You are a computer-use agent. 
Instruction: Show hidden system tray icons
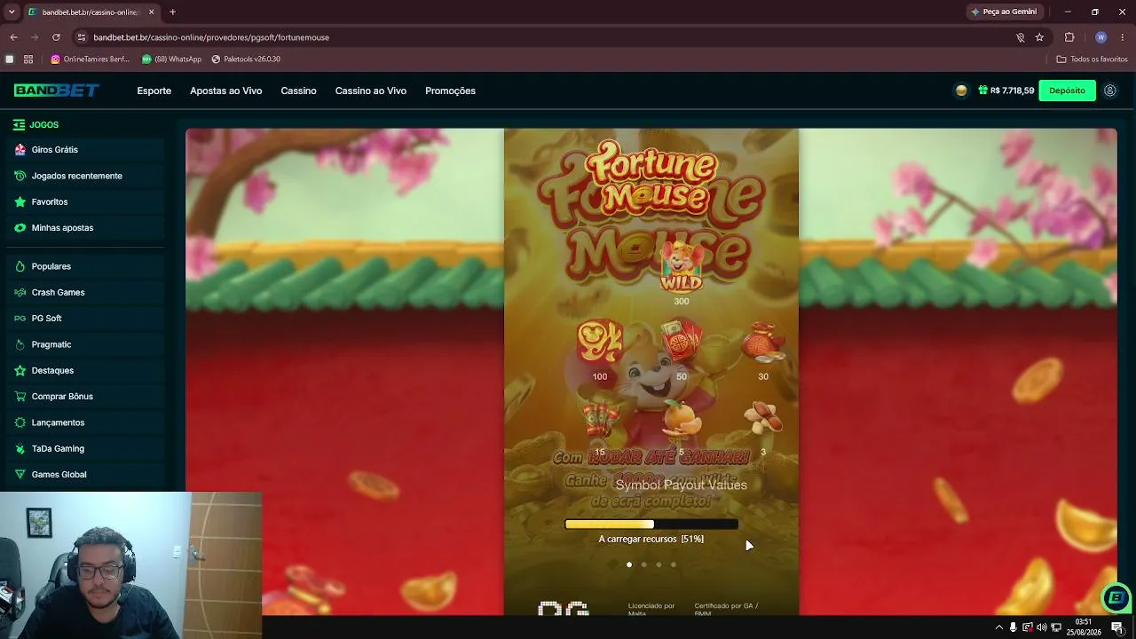(999, 627)
